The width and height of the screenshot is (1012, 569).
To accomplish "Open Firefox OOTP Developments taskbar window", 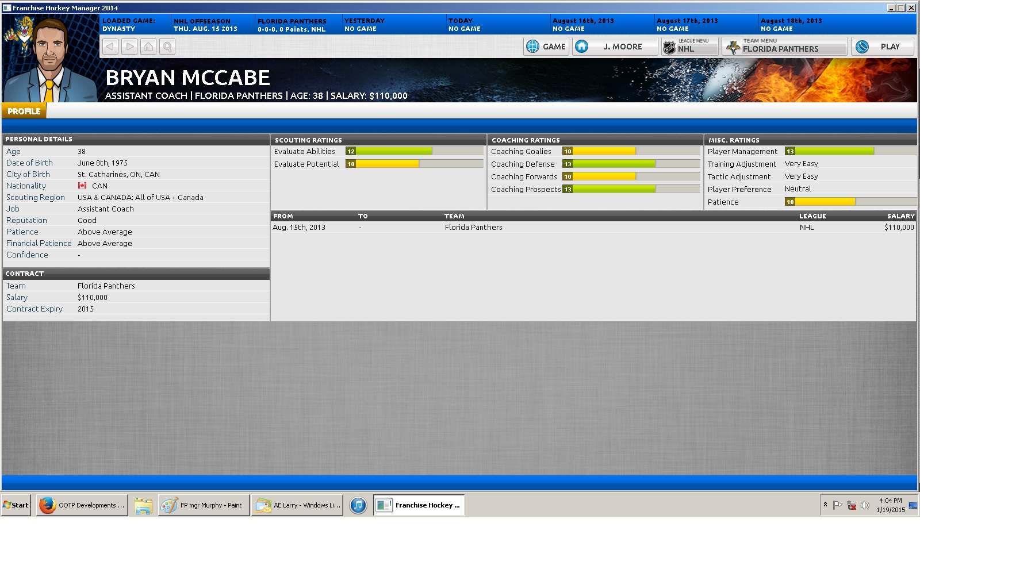I will [82, 505].
